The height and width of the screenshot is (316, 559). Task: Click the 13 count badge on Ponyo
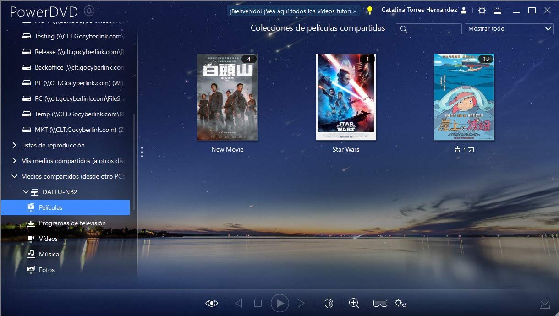coord(486,59)
